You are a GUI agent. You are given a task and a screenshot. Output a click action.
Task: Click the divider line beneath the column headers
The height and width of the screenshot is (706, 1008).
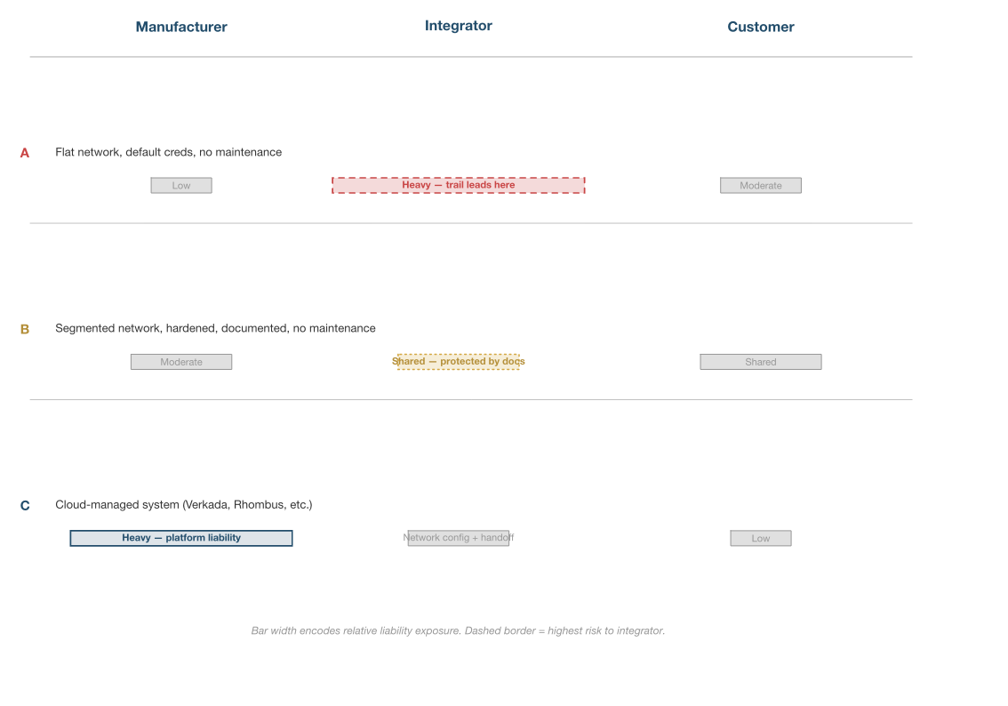pyautogui.click(x=470, y=57)
